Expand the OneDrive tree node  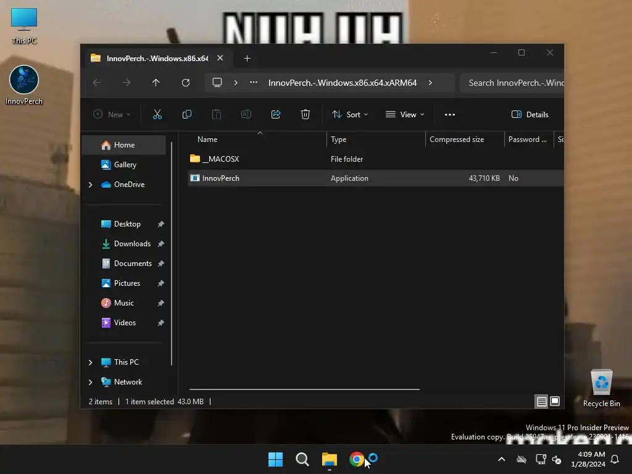[90, 185]
